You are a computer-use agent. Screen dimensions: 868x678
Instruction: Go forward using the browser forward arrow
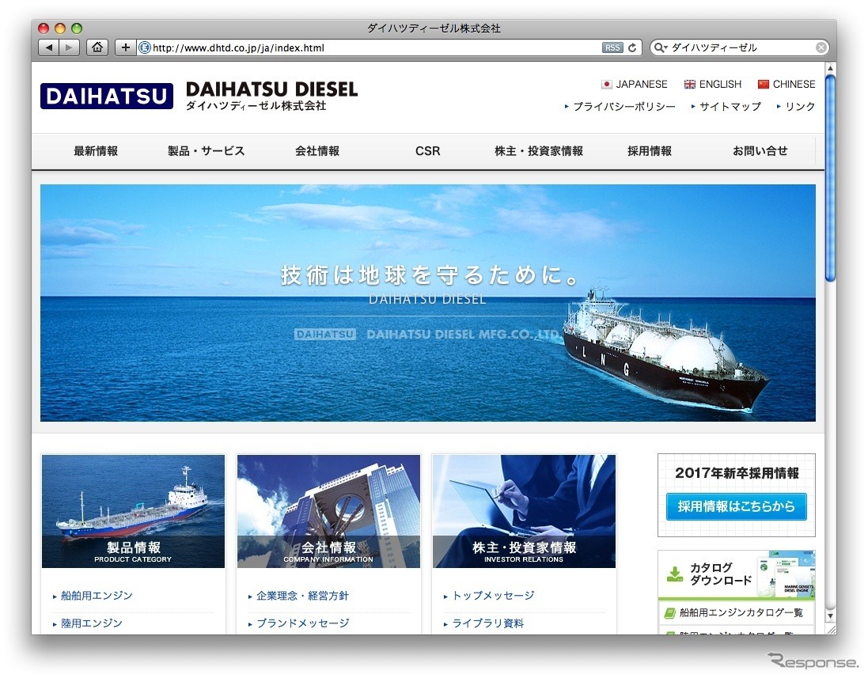(69, 47)
